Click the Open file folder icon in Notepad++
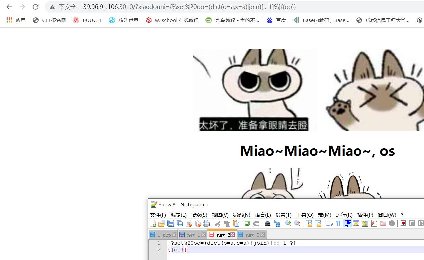The height and width of the screenshot is (260, 424). pos(162,223)
